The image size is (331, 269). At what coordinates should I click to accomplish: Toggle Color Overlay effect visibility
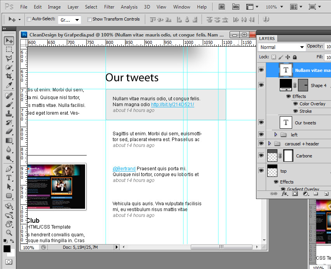click(x=296, y=104)
